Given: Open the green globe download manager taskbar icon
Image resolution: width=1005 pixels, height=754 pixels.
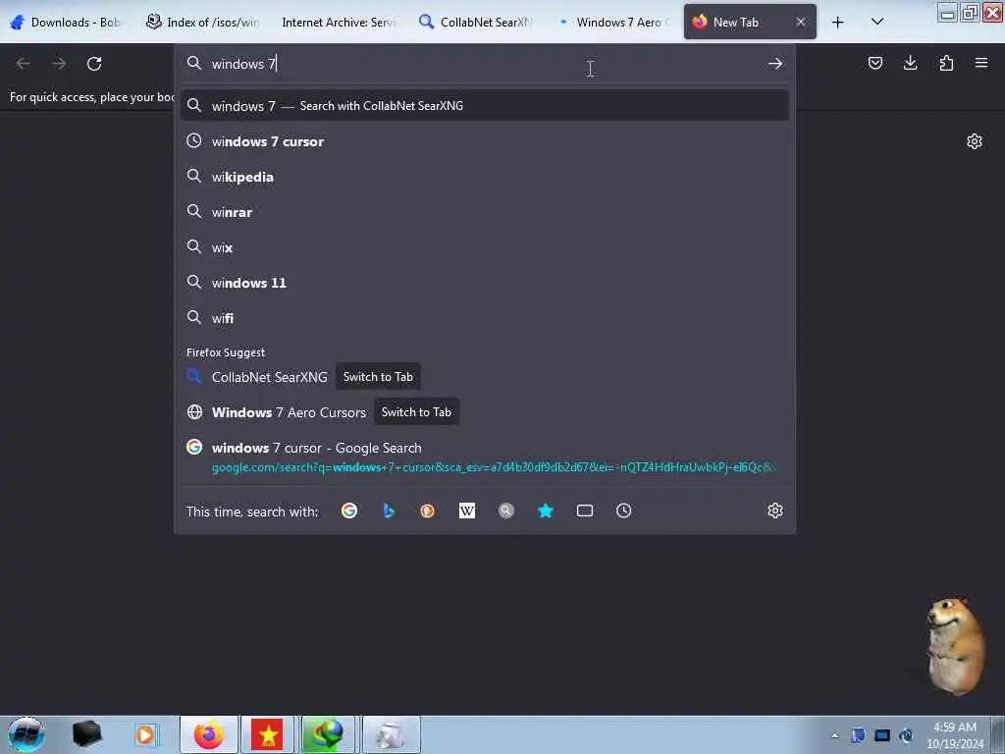Looking at the screenshot, I should (328, 734).
